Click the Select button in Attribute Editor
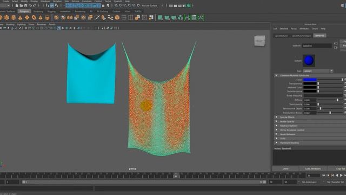 (x=285, y=168)
